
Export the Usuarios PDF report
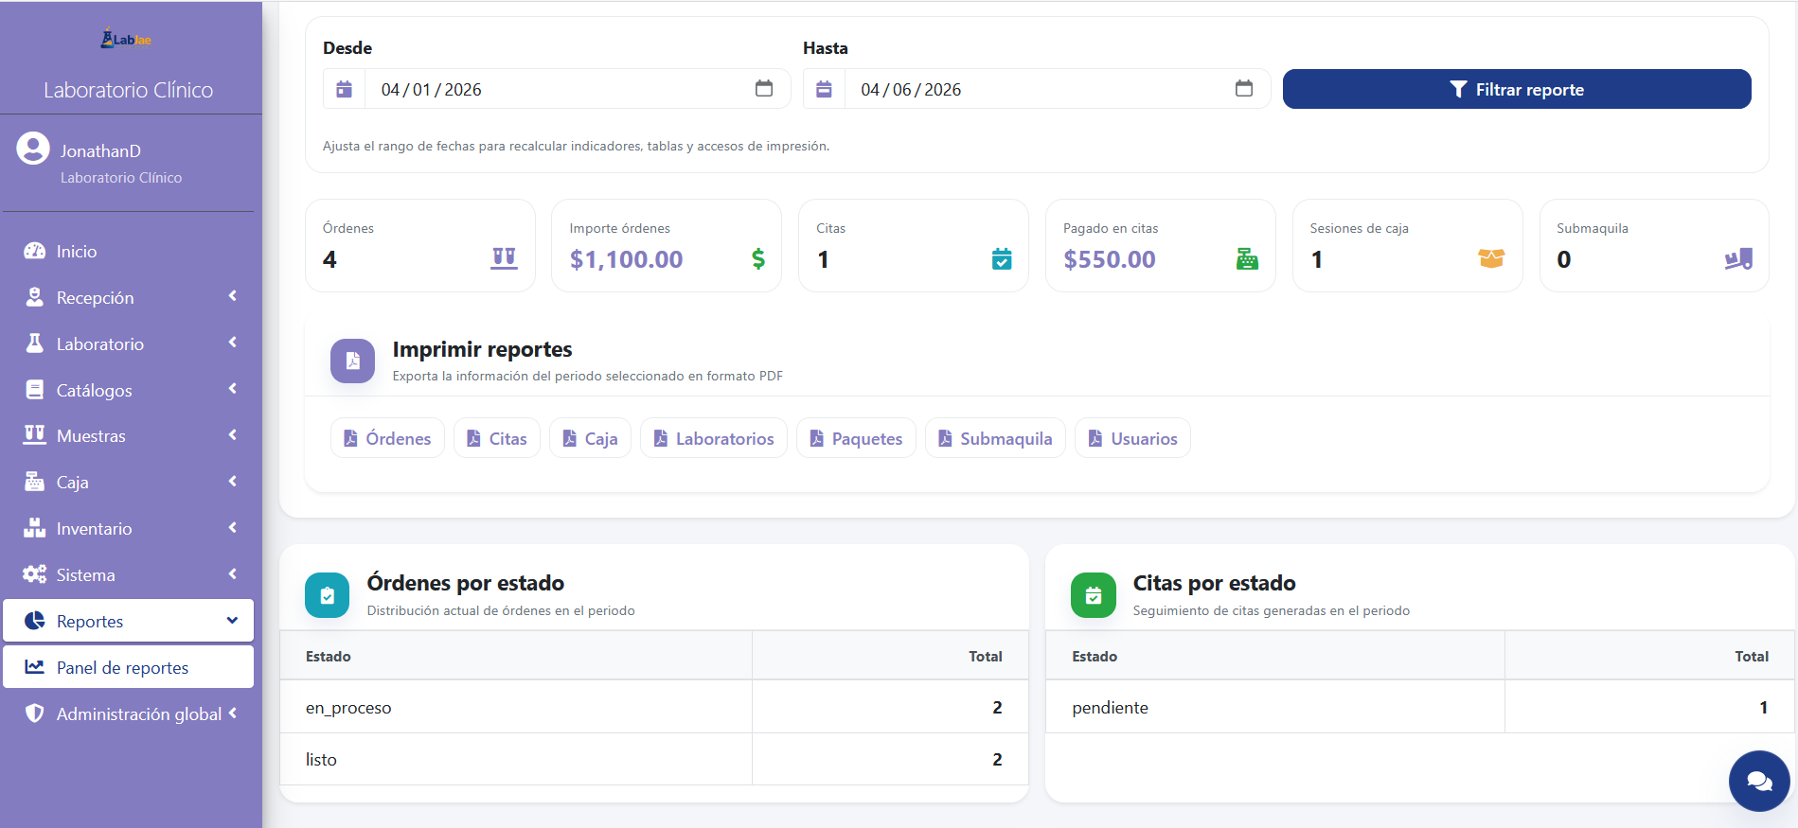1132,438
